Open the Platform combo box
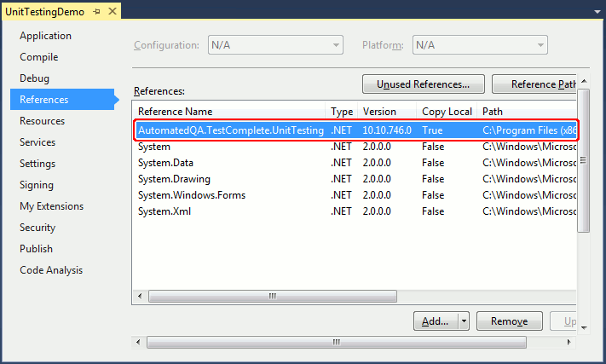This screenshot has width=606, height=364. pyautogui.click(x=480, y=45)
